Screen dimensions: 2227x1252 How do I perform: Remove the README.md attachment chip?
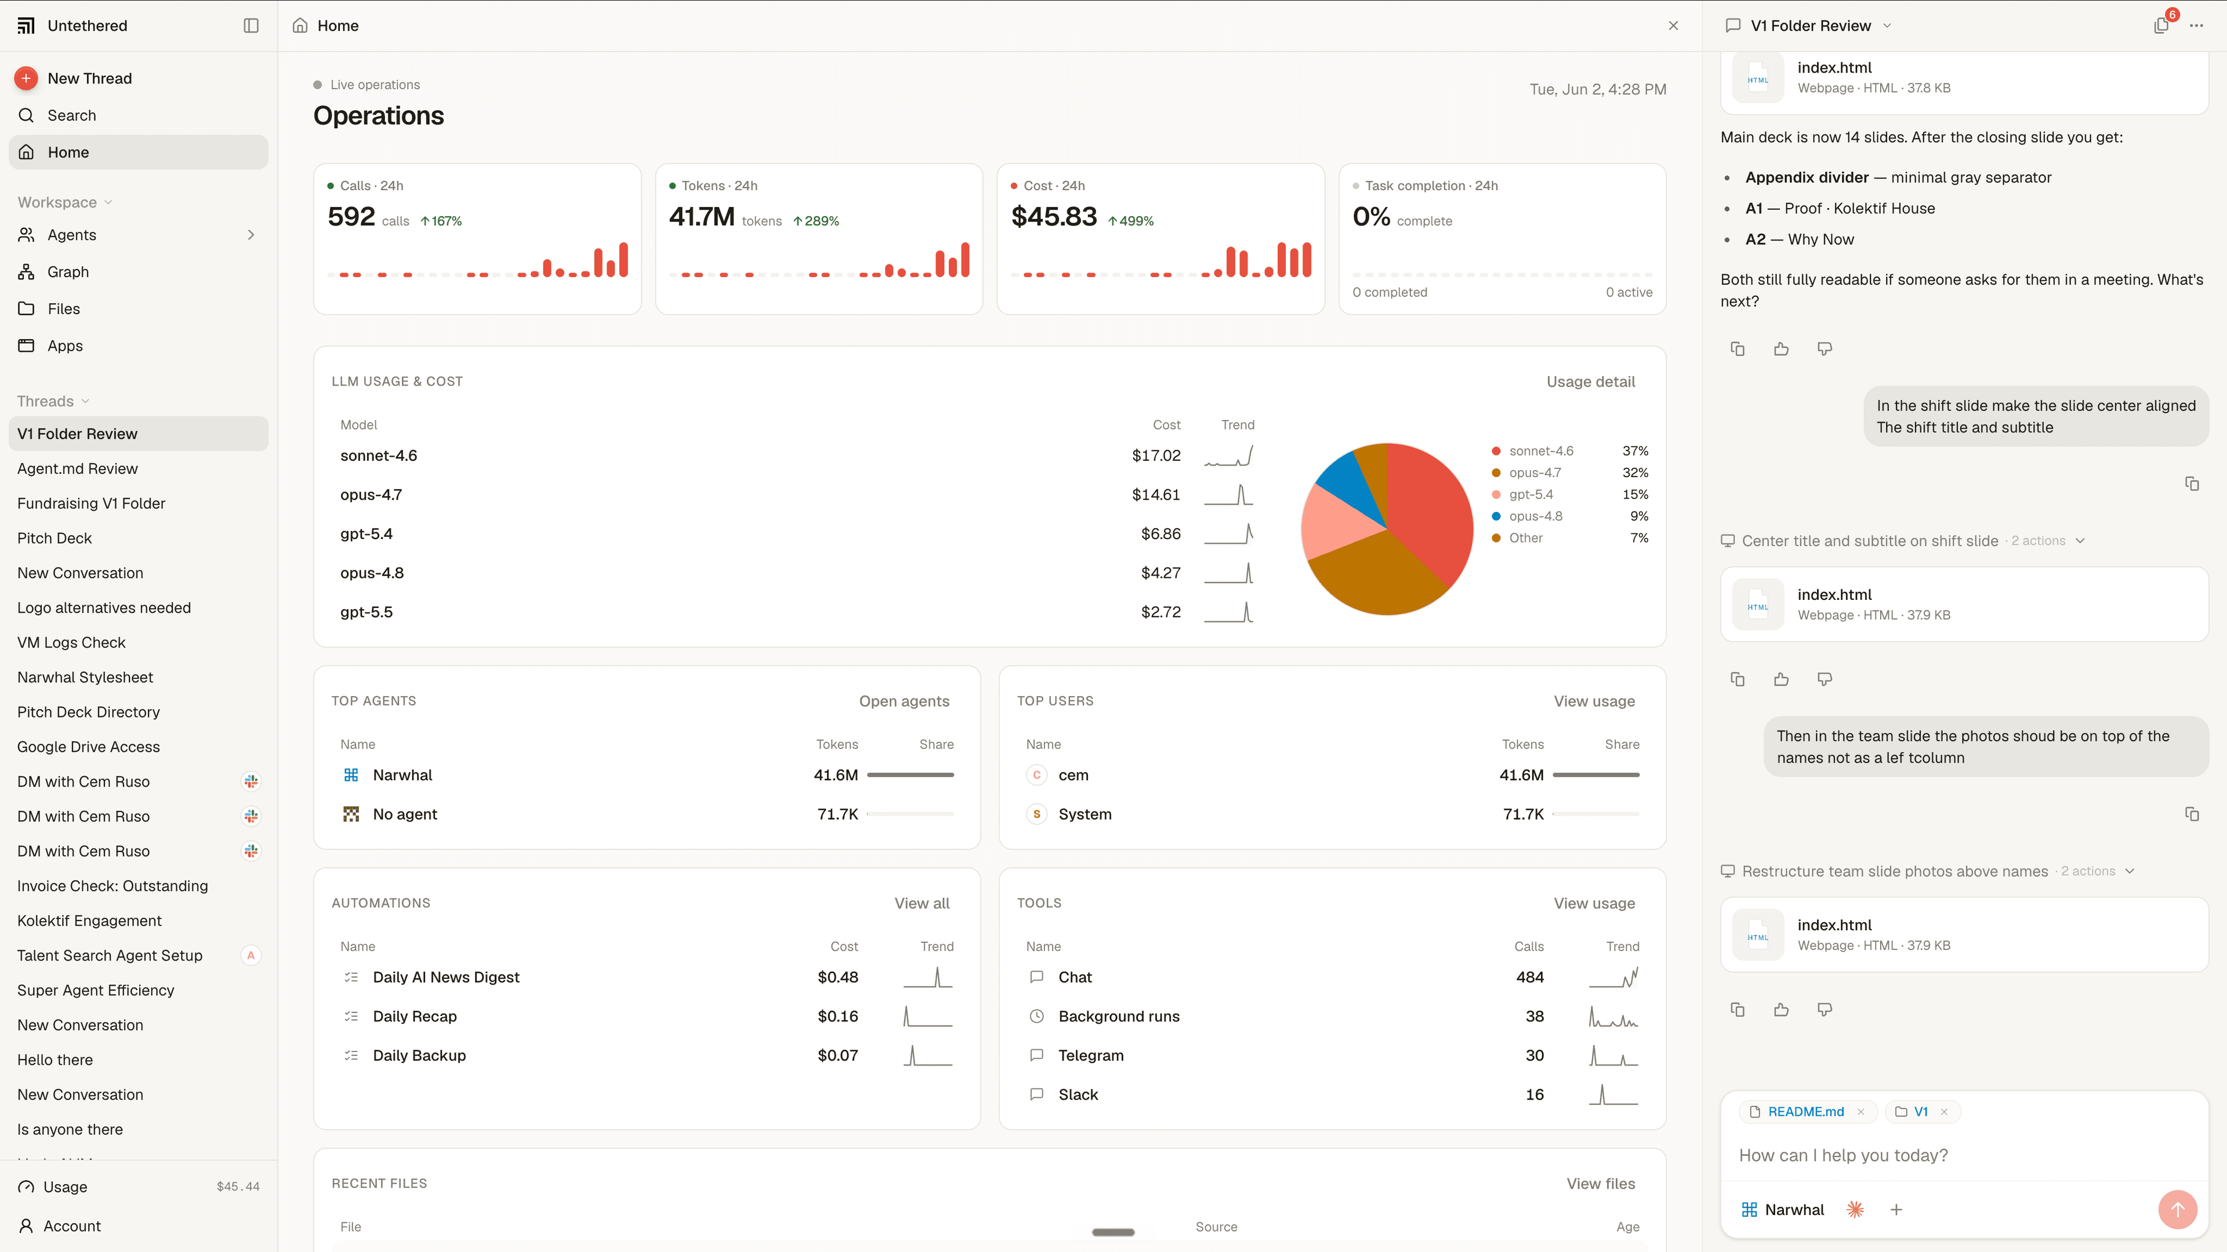pos(1860,1113)
